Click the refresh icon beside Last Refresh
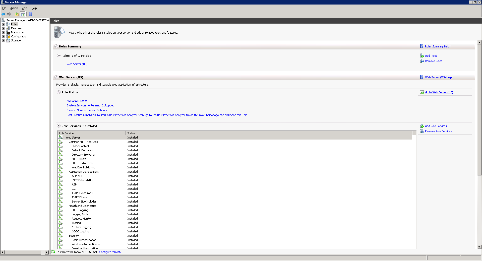This screenshot has width=482, height=261. [x=53, y=251]
